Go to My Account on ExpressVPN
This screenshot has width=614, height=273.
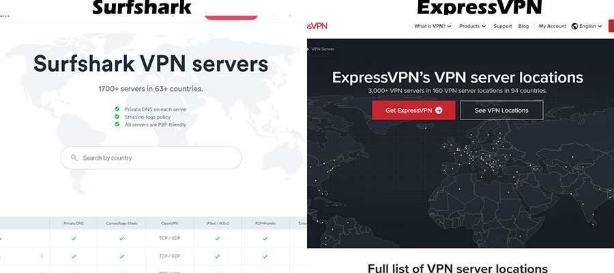tap(552, 26)
